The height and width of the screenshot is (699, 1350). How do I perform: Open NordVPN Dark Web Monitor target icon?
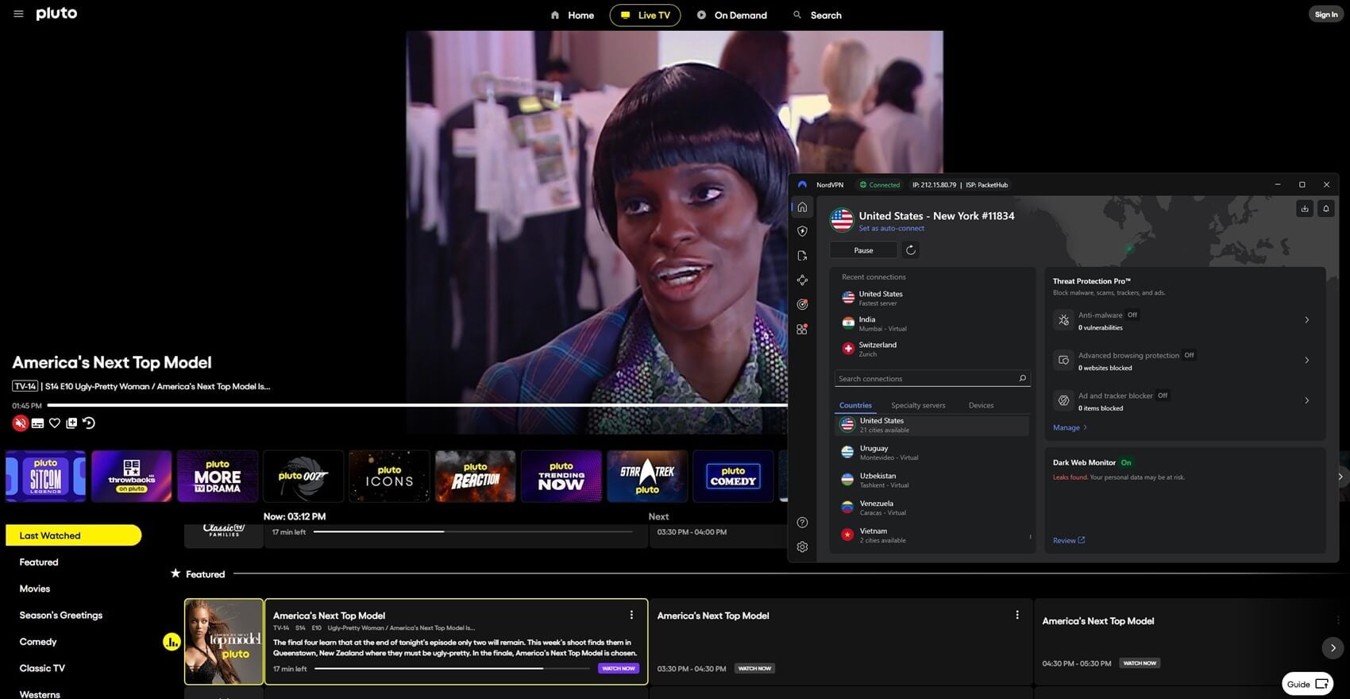802,304
